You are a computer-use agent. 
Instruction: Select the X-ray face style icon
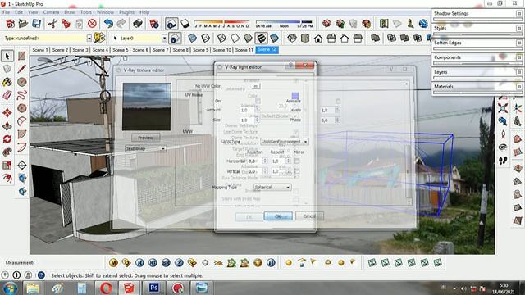pyautogui.click(x=192, y=39)
